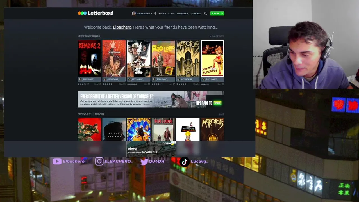Open the MORE link for Popular With Friends
The width and height of the screenshot is (359, 202).
(221, 114)
